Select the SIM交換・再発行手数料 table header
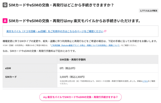 (x=73, y=60)
